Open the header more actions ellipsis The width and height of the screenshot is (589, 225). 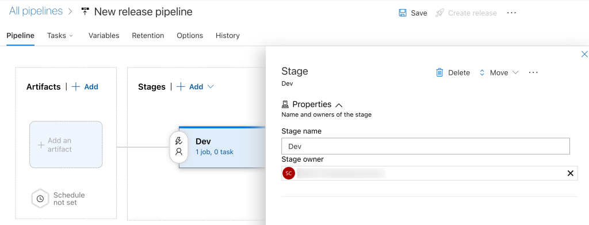click(x=511, y=13)
